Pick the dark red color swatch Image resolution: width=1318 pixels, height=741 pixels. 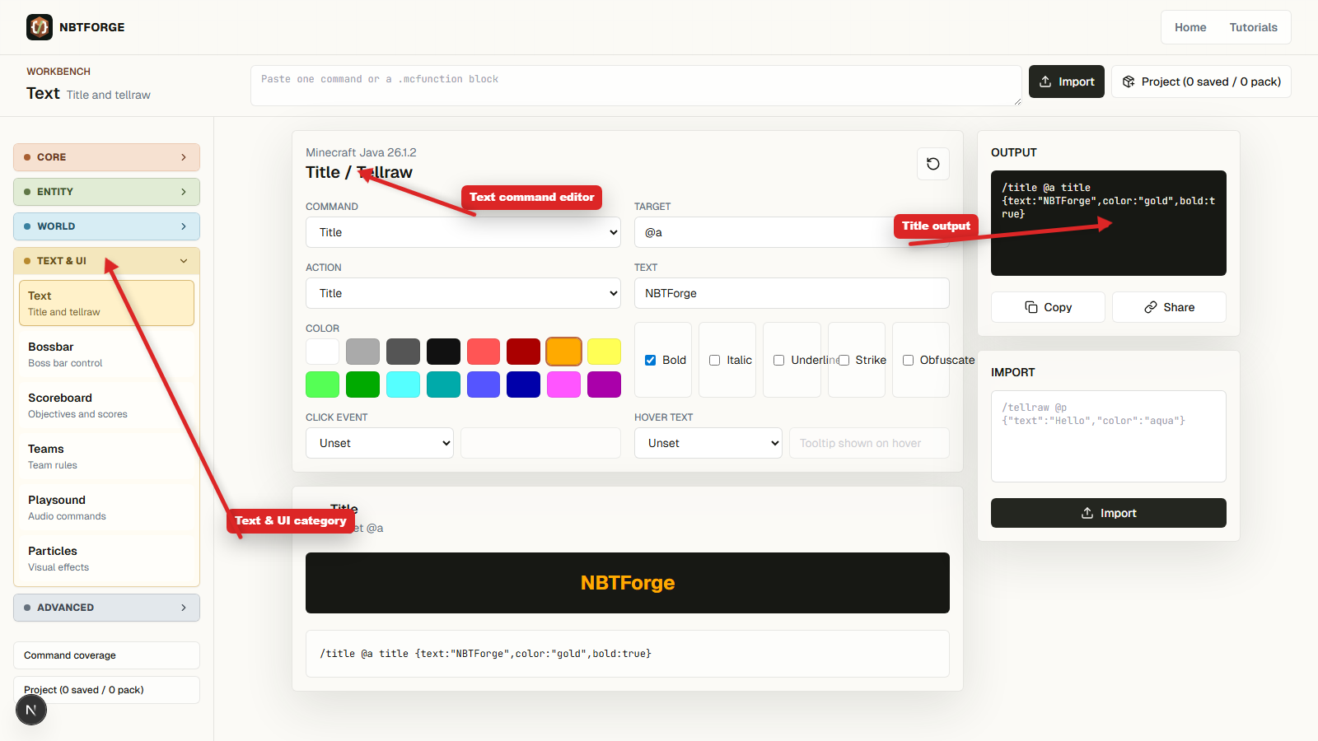tap(523, 352)
